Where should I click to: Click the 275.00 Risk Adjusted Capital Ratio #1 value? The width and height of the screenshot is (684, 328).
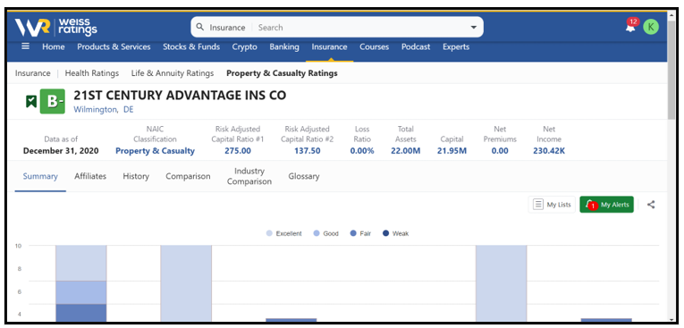(x=238, y=151)
